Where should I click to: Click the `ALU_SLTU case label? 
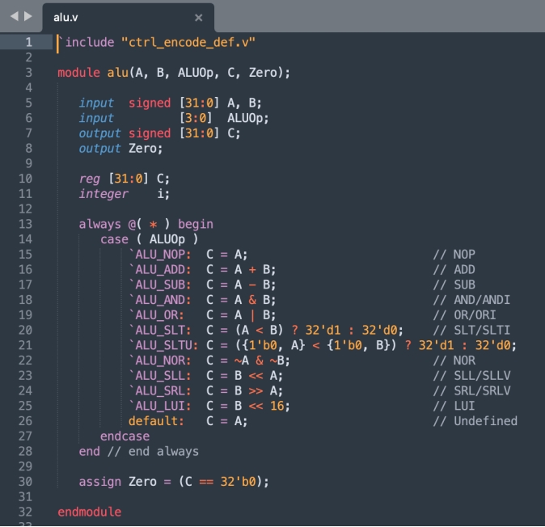point(163,345)
